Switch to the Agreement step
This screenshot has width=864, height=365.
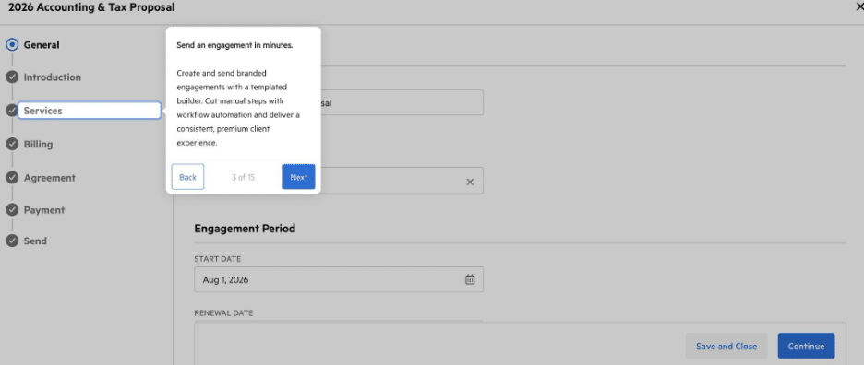[50, 178]
